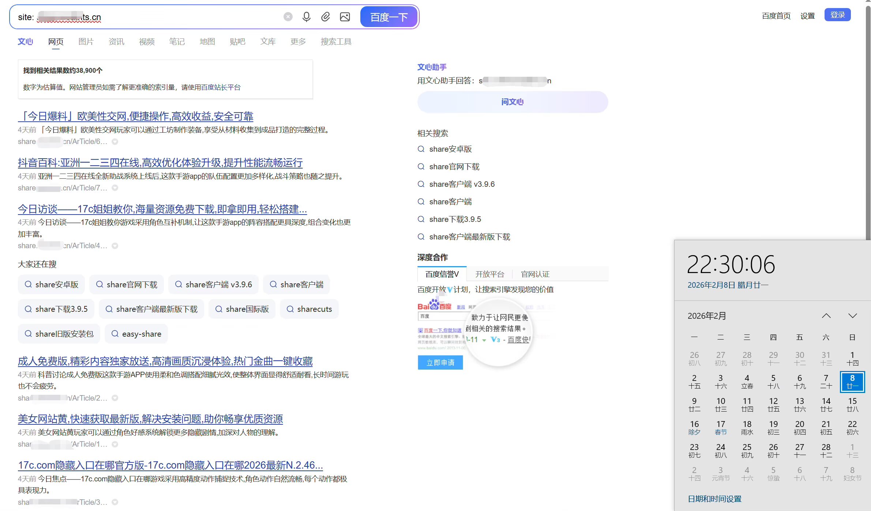This screenshot has height=511, width=871.
Task: Click the 问文心 button
Action: pyautogui.click(x=512, y=102)
